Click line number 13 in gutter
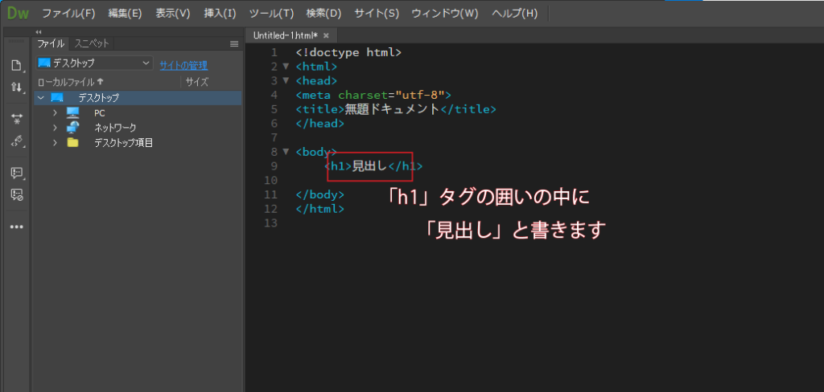 coord(271,223)
